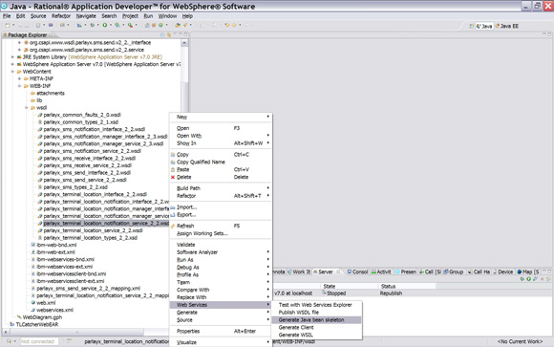Click the green Start server icon in Servers view
This screenshot has width=554, height=347.
coord(528,279)
